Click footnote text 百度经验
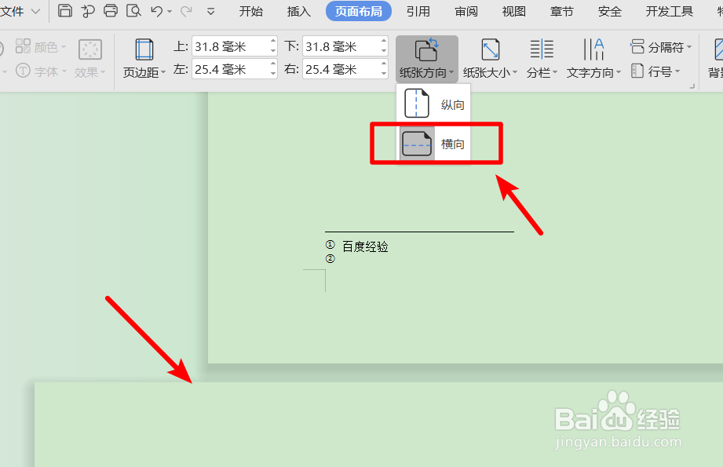The height and width of the screenshot is (467, 723). 365,246
